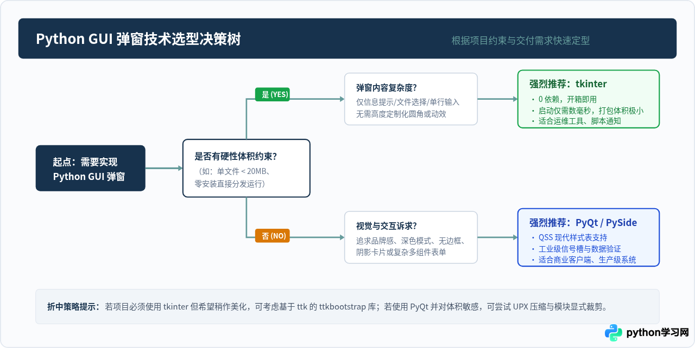This screenshot has width=695, height=348.
Task: Click the title "Python GUI 弹窗技术选型决策树"
Action: click(x=138, y=40)
